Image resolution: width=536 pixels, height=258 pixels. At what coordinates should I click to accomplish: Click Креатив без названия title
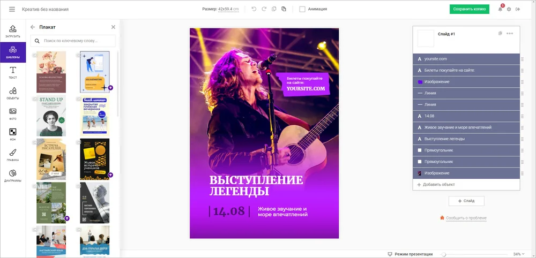45,9
